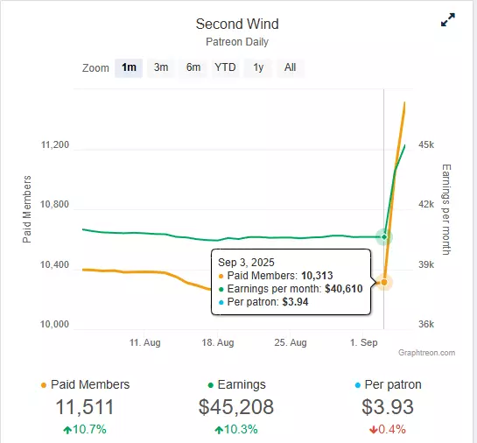Select the 1m zoom range
477x443 pixels.
(x=129, y=67)
